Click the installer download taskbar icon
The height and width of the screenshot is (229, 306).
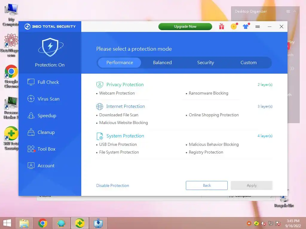[98, 223]
